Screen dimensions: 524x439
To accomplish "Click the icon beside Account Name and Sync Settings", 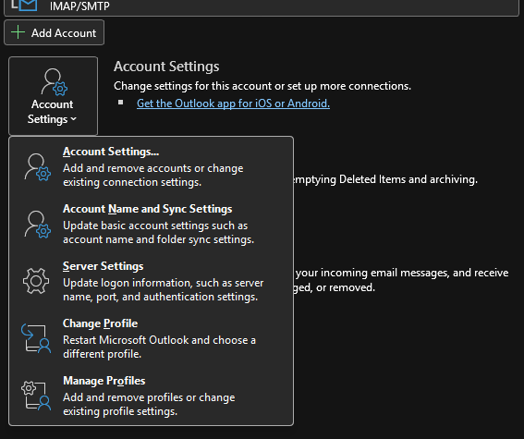I will [x=37, y=225].
